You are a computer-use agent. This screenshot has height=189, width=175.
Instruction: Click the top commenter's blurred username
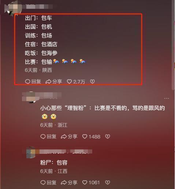click(40, 7)
